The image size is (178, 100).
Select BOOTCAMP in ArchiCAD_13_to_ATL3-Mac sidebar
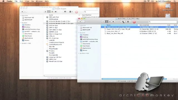click(x=86, y=30)
